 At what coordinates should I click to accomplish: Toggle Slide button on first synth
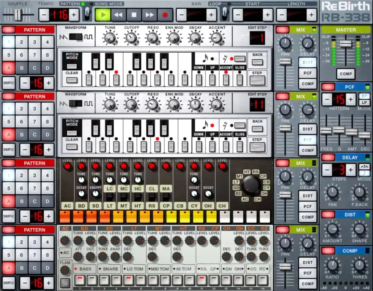(x=240, y=80)
